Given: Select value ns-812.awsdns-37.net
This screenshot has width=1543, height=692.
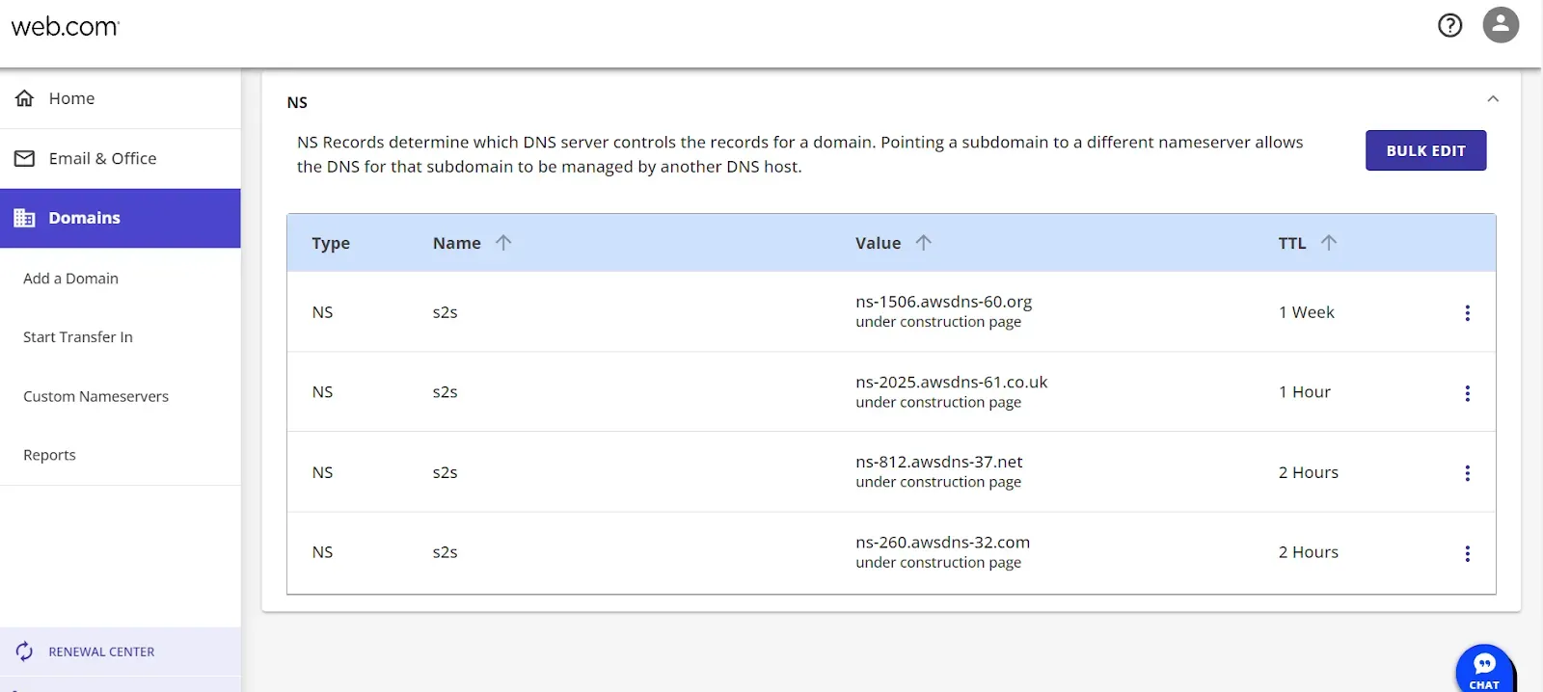Looking at the screenshot, I should click(x=938, y=462).
